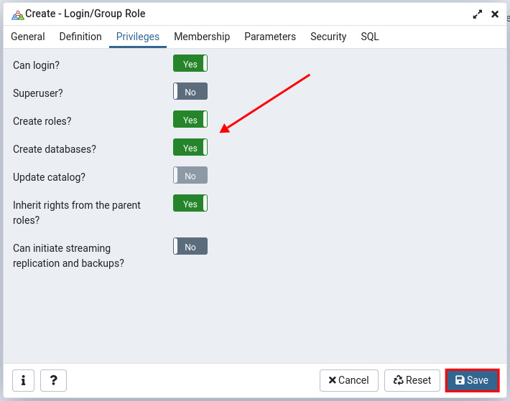Toggle Inherit rights from parent roles
The width and height of the screenshot is (510, 401).
[x=190, y=204]
